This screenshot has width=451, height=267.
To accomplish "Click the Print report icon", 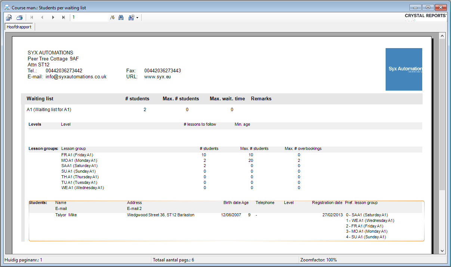I will click(19, 18).
